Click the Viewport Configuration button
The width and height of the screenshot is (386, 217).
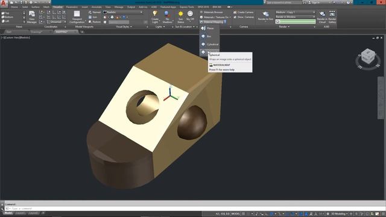coord(77,17)
